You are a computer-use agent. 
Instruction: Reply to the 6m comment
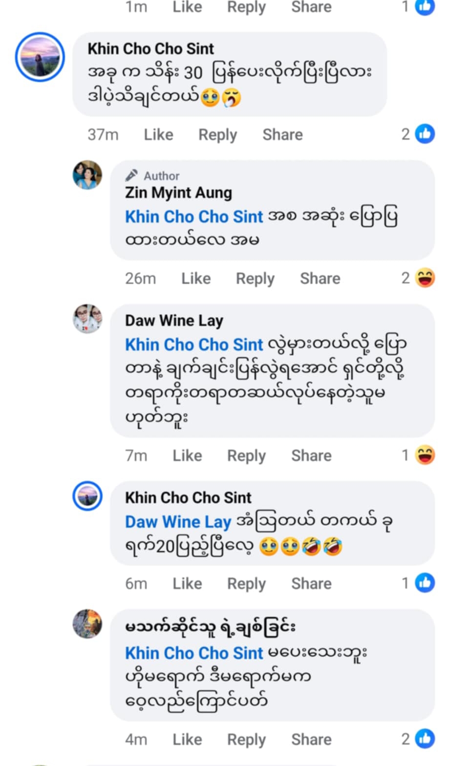click(246, 583)
